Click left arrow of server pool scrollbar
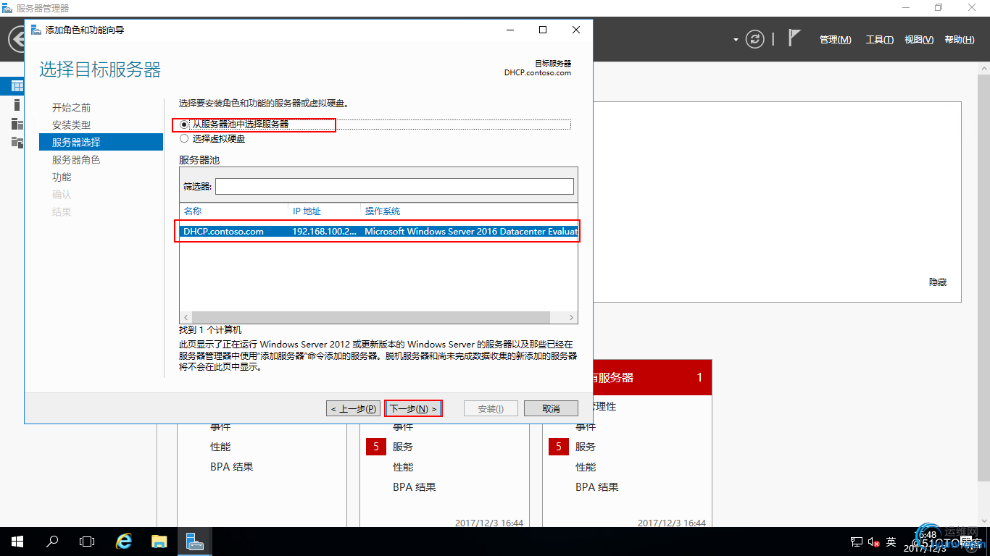Viewport: 990px width, 556px height. coord(186,317)
